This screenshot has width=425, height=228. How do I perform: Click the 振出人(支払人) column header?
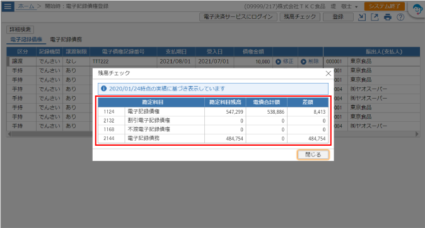pyautogui.click(x=384, y=52)
